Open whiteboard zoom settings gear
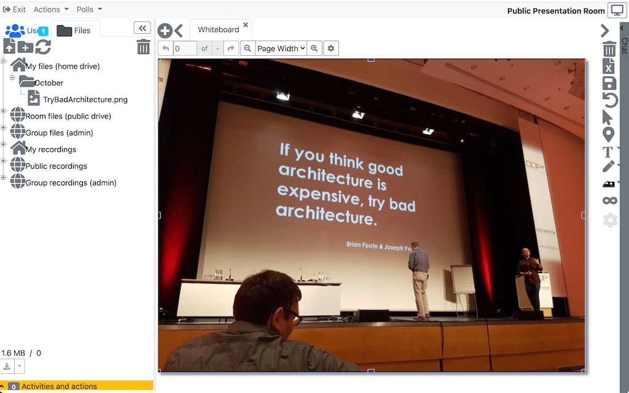Image resolution: width=629 pixels, height=393 pixels. tap(331, 49)
